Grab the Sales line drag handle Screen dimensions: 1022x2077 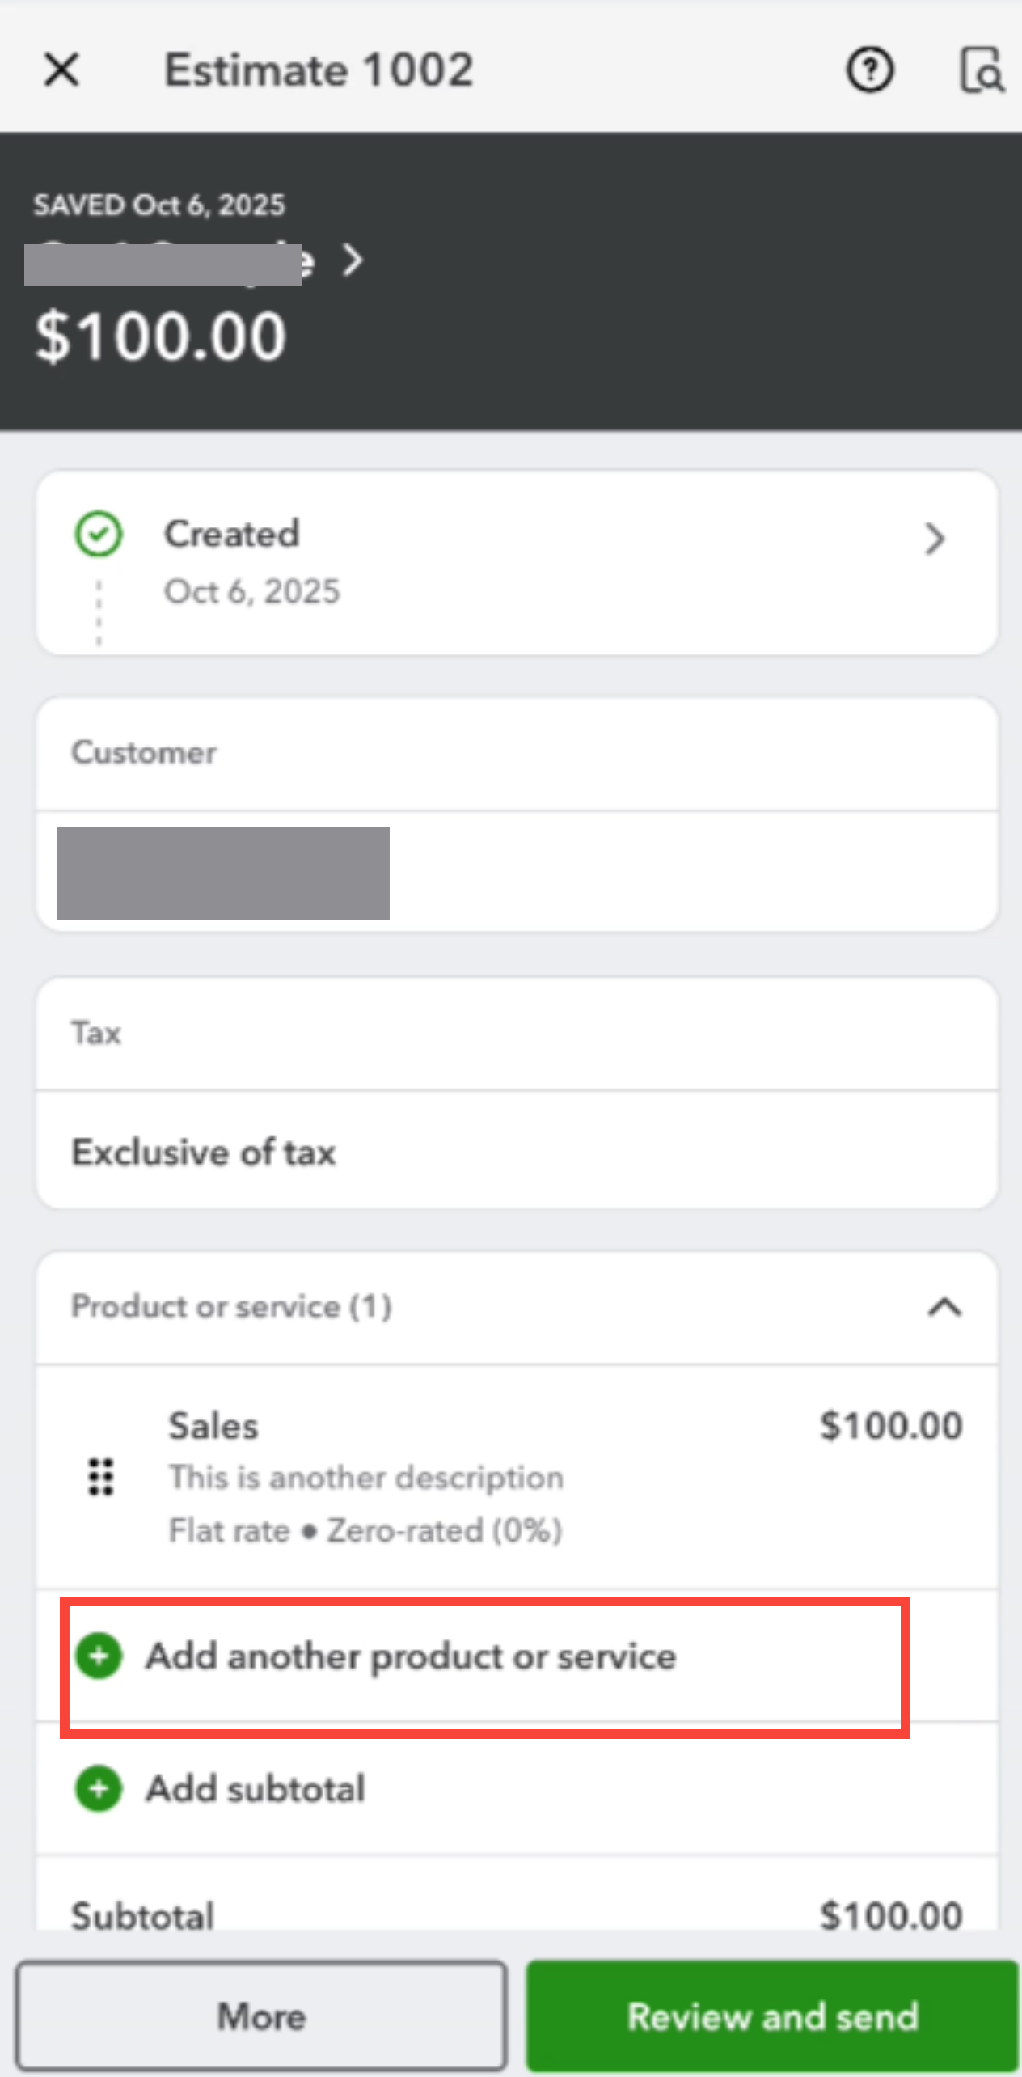click(101, 1477)
